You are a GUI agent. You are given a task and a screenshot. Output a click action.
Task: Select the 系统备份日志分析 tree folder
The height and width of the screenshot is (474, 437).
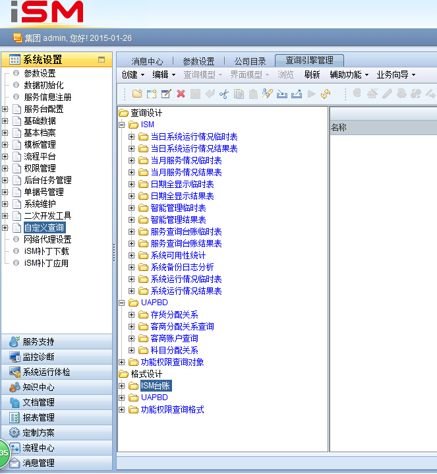pyautogui.click(x=182, y=267)
